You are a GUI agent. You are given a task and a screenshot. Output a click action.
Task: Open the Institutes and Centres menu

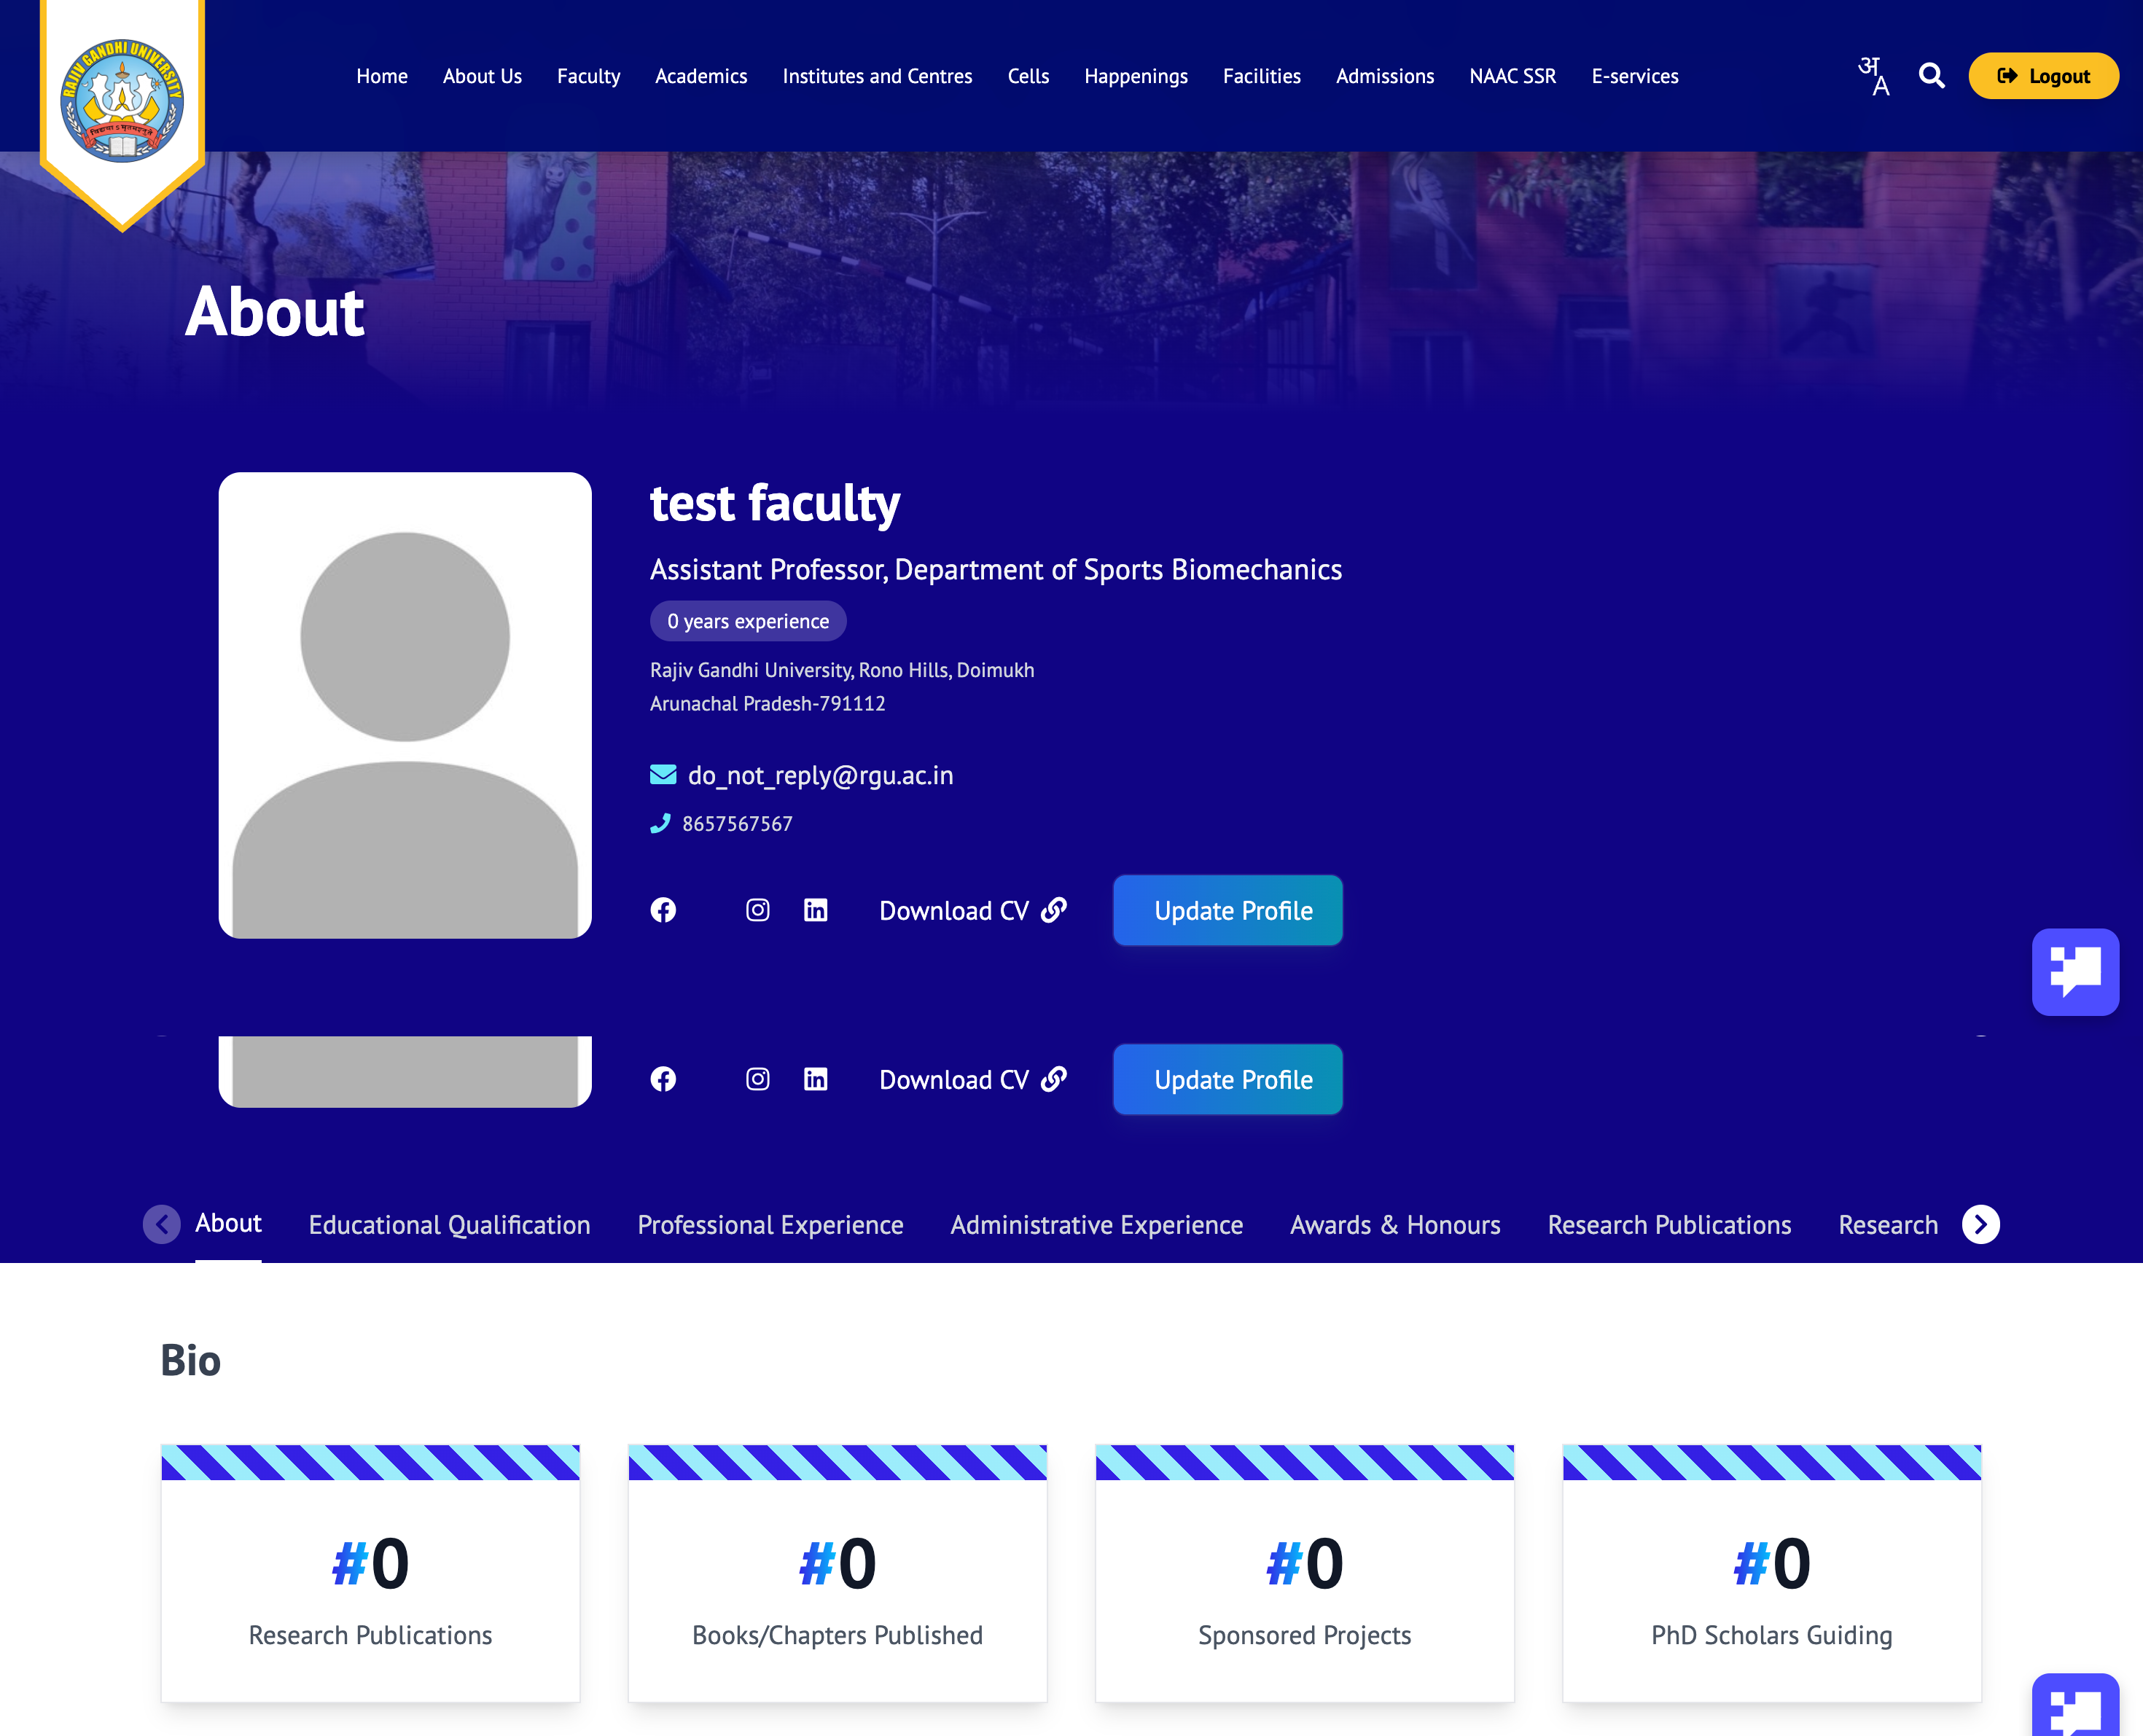(x=877, y=76)
